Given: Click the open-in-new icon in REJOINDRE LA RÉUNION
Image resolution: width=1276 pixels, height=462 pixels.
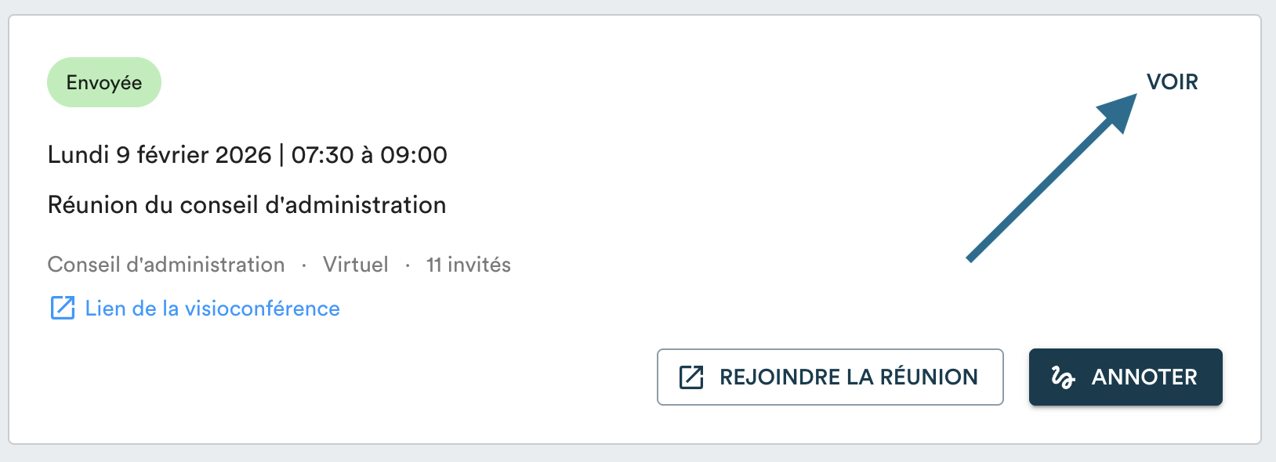Looking at the screenshot, I should point(691,377).
